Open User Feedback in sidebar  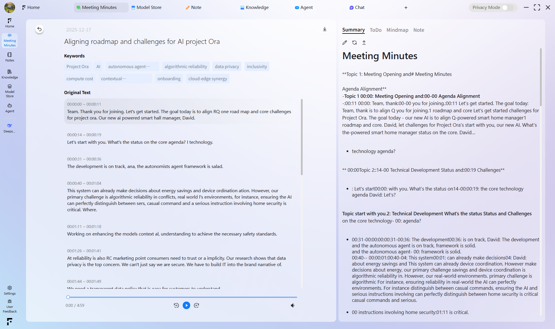click(10, 306)
